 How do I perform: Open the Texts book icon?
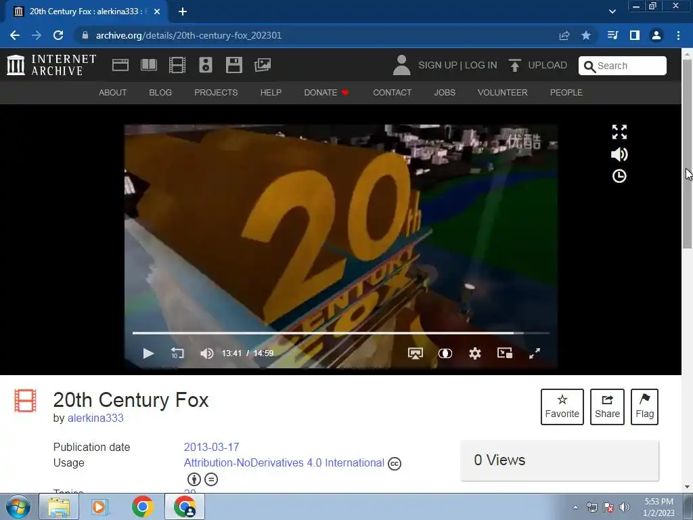(x=148, y=65)
